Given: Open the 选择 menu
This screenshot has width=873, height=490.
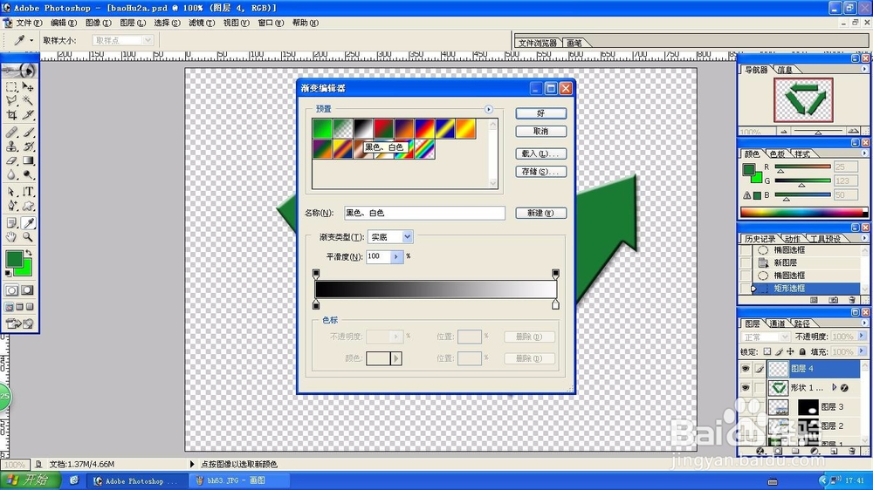Looking at the screenshot, I should point(167,23).
